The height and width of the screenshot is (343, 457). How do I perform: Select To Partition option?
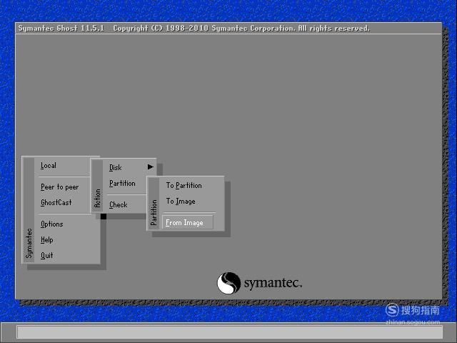(184, 186)
